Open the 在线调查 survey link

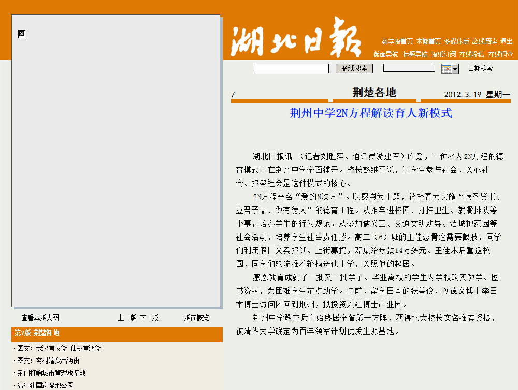[x=500, y=54]
